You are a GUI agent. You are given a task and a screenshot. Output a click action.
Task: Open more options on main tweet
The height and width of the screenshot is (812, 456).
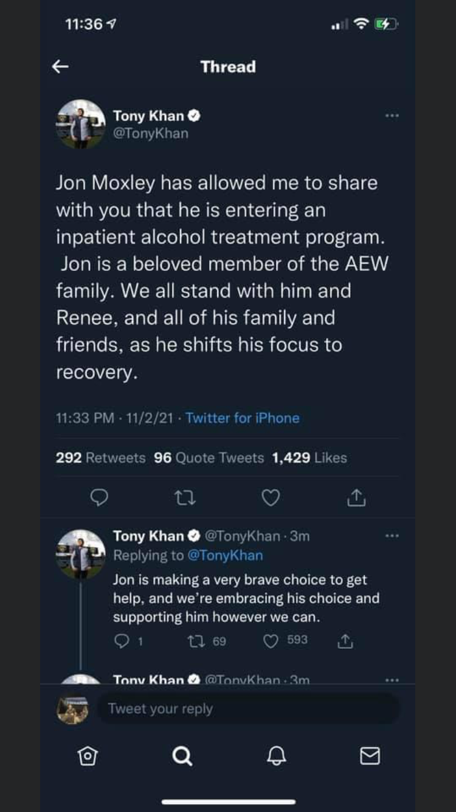[x=392, y=115]
